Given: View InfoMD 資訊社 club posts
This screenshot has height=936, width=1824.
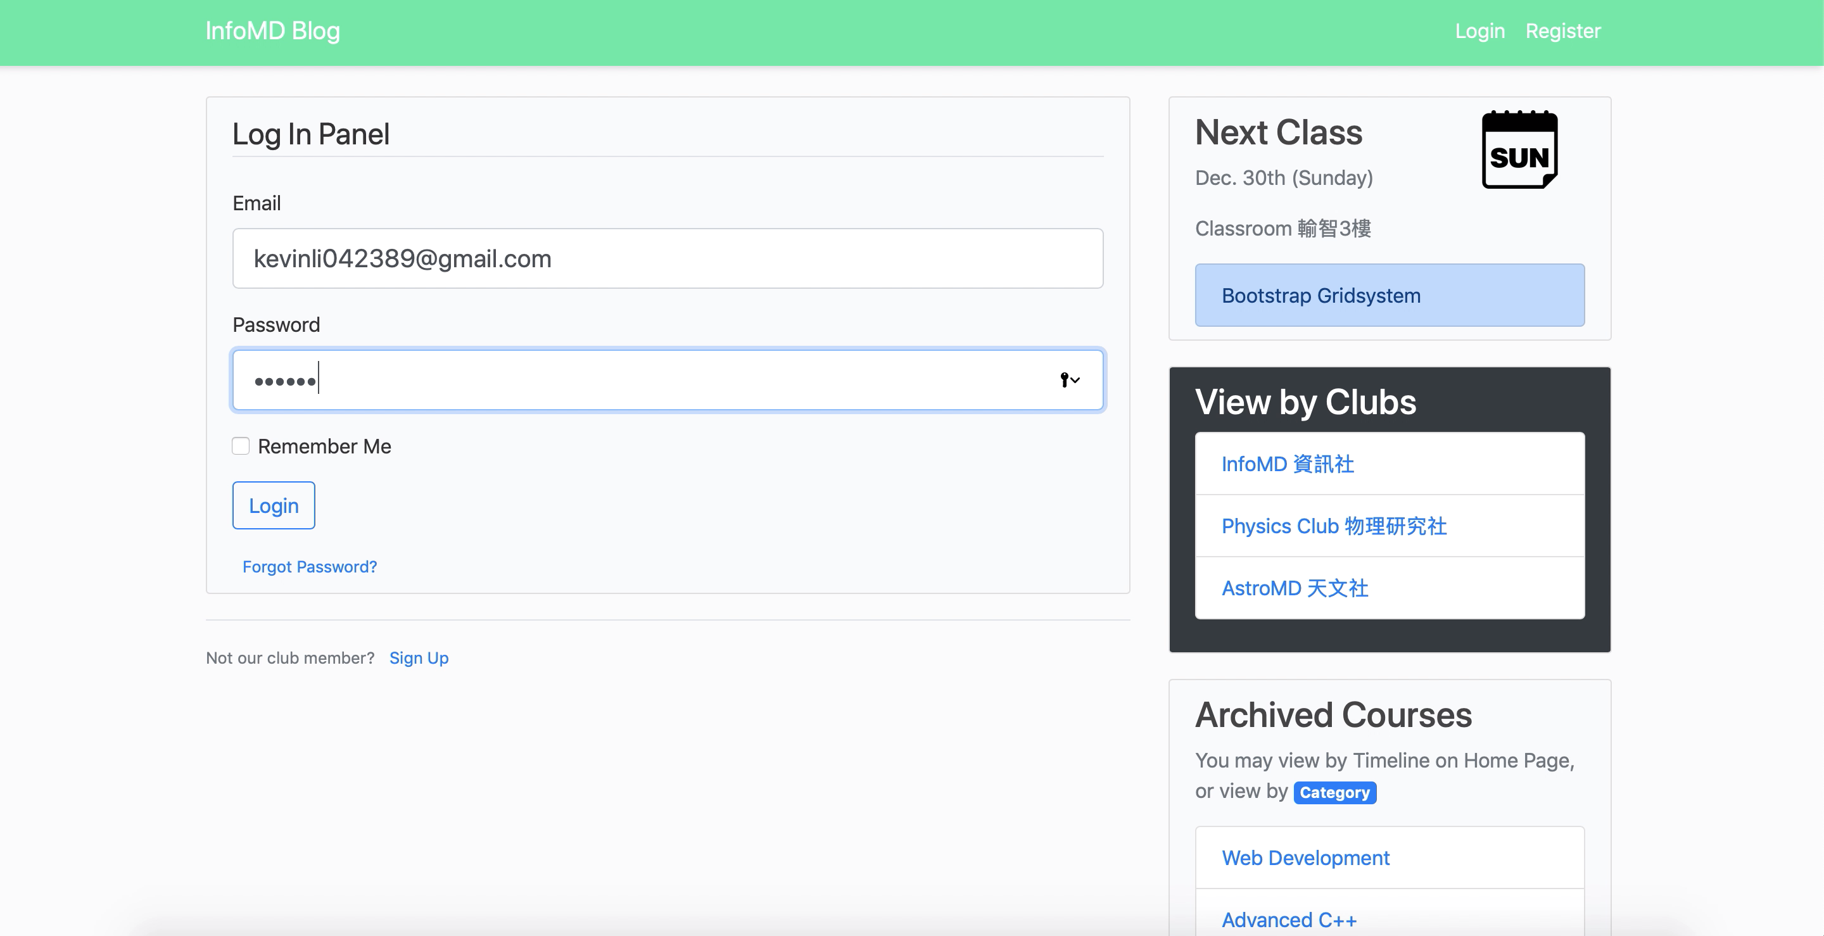Looking at the screenshot, I should tap(1288, 464).
